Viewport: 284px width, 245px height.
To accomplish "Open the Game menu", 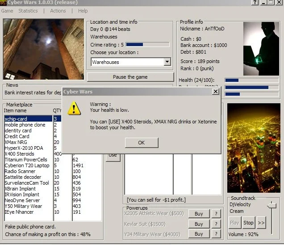I will click(x=7, y=11).
